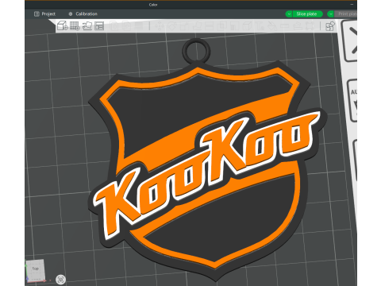The width and height of the screenshot is (381, 286).
Task: Select the Move tool in toolbar
Action: tap(159, 26)
